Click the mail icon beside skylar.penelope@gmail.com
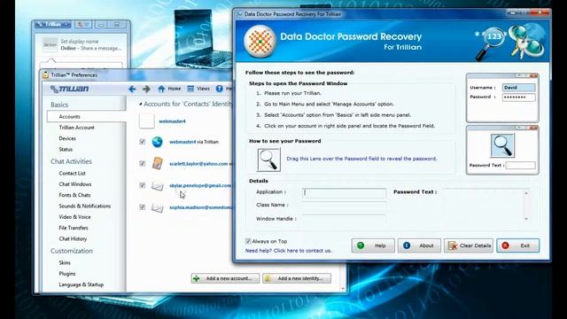 (158, 186)
